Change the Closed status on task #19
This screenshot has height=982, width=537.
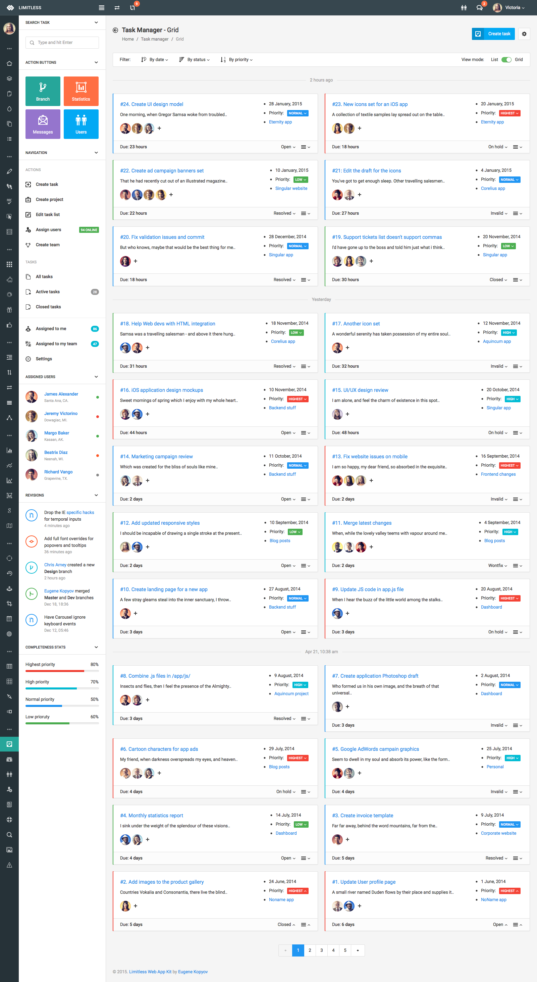pos(498,280)
